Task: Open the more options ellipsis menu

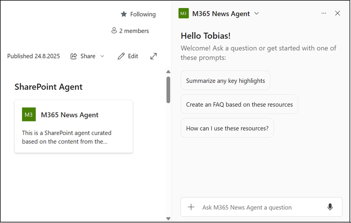Action: (324, 13)
